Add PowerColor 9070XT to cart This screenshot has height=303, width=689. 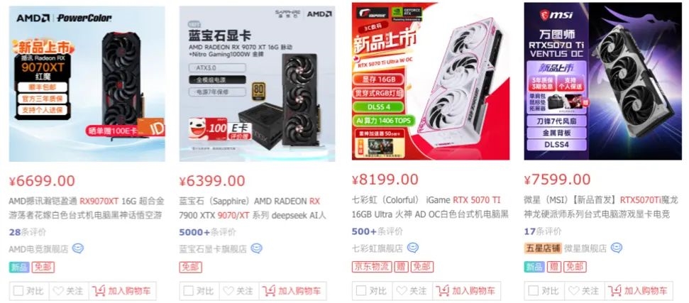pyautogui.click(x=122, y=291)
